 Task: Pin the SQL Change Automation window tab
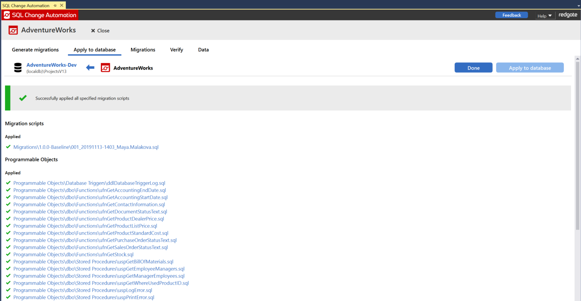(x=55, y=6)
